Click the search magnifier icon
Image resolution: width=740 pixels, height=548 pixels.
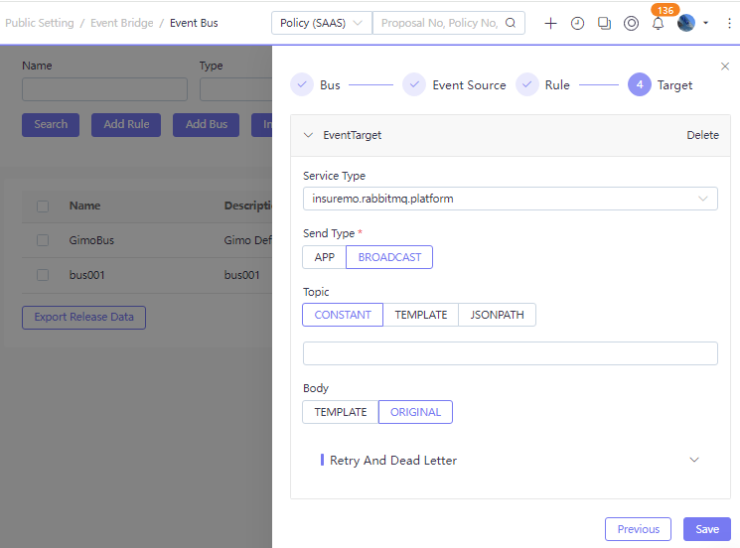click(511, 23)
